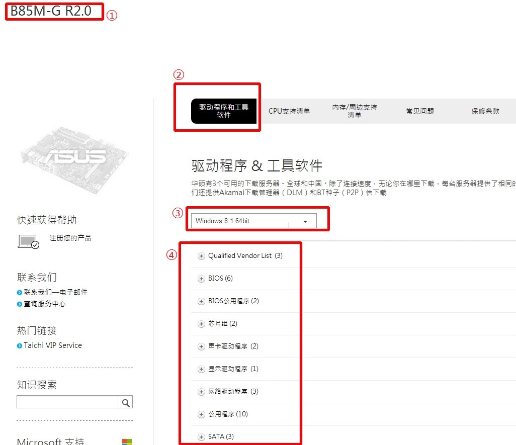516x445 pixels.
Task: Expand SATA (3) plus icon
Action: click(201, 437)
